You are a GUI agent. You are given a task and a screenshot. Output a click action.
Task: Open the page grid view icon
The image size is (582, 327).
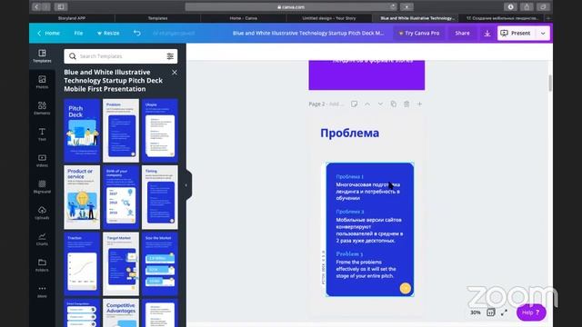(x=491, y=312)
